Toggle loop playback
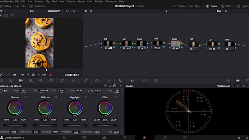 click(x=51, y=75)
